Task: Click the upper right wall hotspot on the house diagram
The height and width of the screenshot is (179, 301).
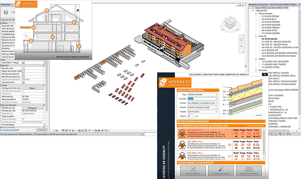Action: 74,22
